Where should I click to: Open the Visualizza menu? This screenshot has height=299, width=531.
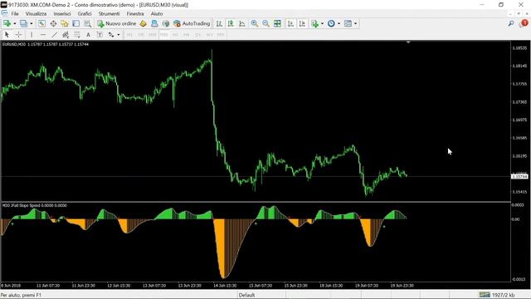point(36,13)
